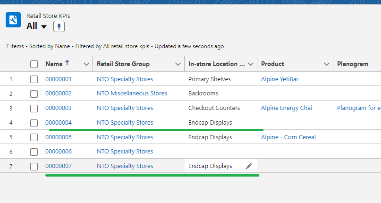Viewport: 381px width, 203px height.
Task: Open NTO Miscellaneous Stores group link
Action: pos(132,93)
